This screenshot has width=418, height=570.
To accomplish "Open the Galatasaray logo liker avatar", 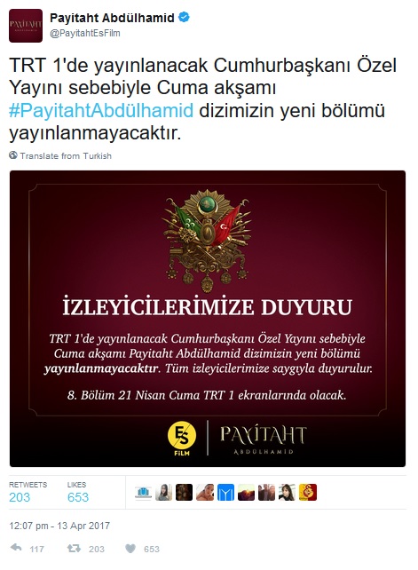I will (x=308, y=493).
